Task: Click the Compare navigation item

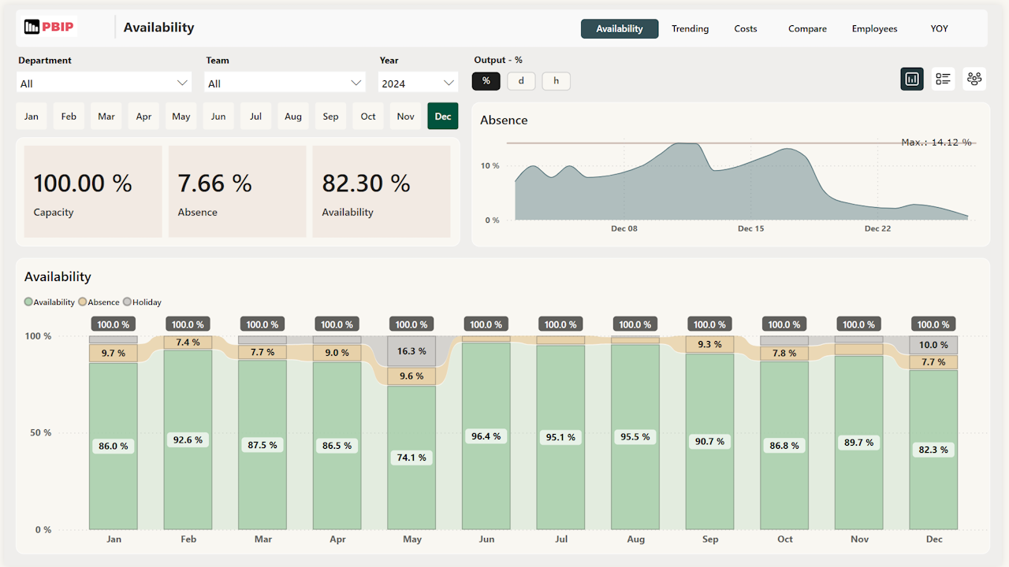Action: 807,28
